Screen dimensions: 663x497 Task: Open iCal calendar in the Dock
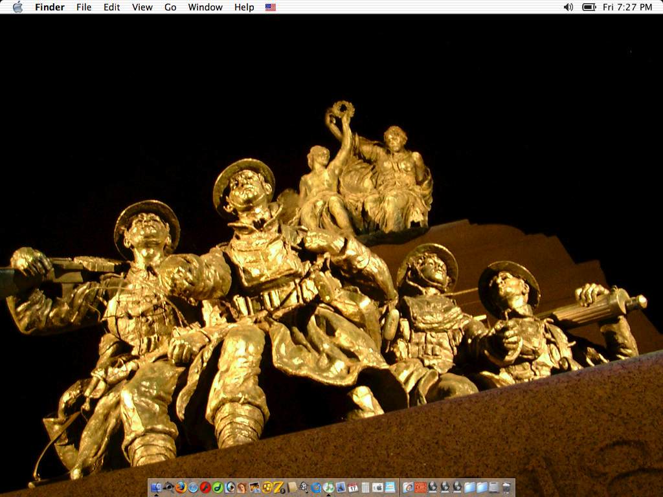353,487
